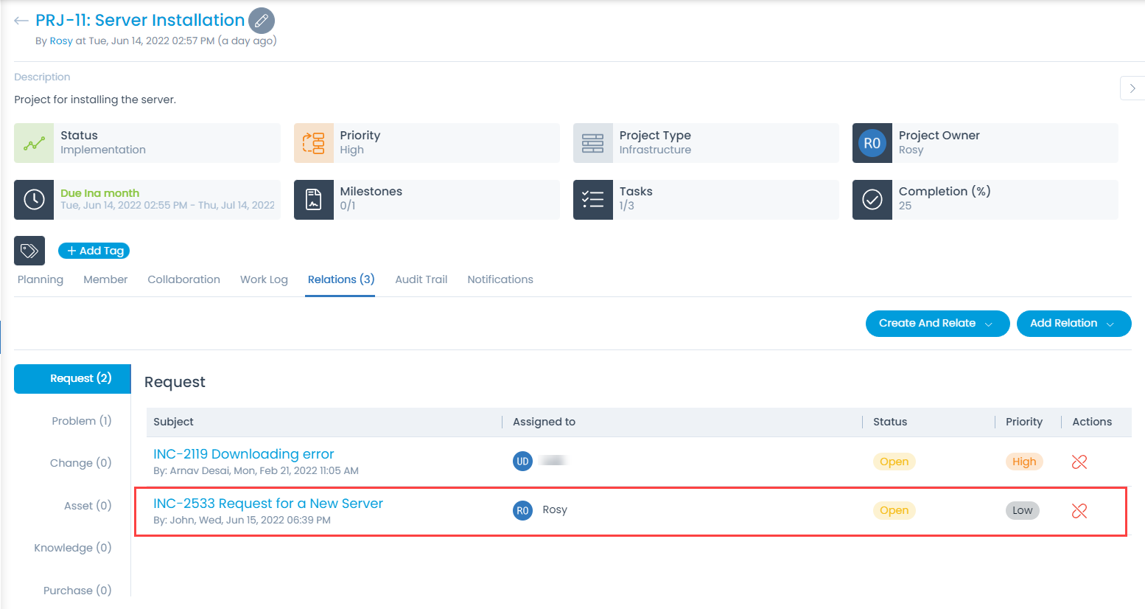Click Rosy's RO avatar in Project Owner card

872,142
